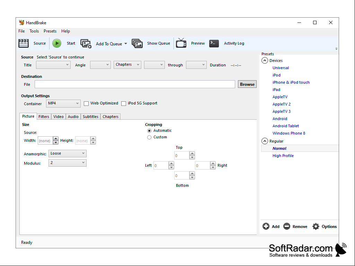Select the High Profile preset
355x266 pixels.
coord(283,156)
